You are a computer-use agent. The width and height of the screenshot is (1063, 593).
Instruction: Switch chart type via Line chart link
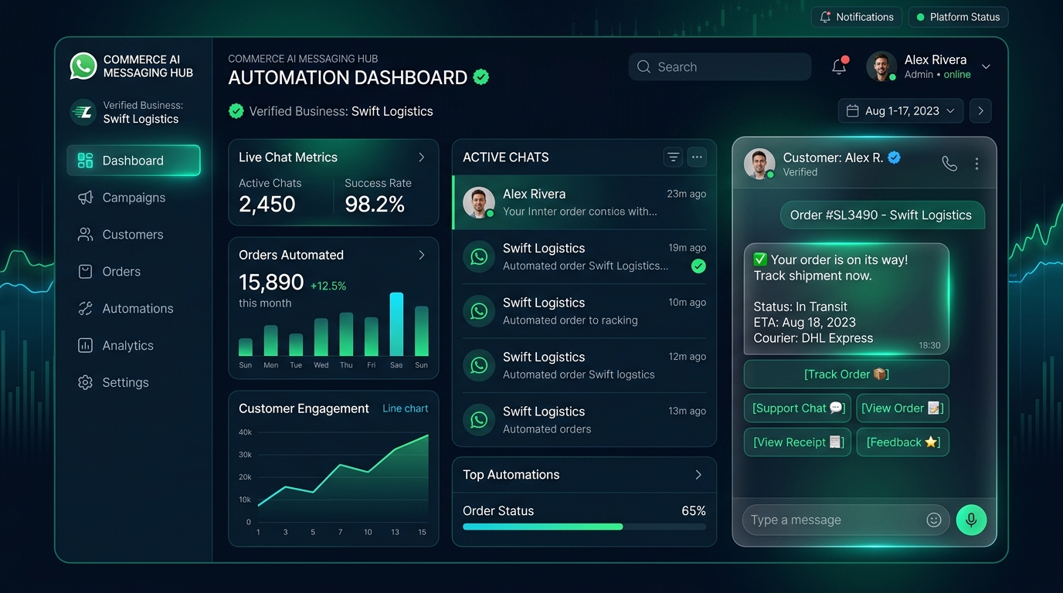click(406, 408)
